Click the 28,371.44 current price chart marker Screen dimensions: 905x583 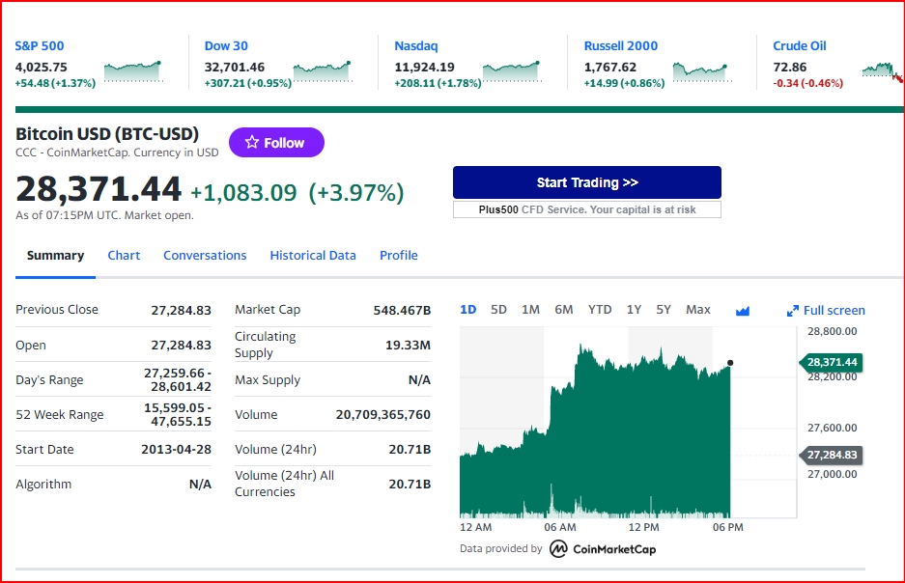tap(831, 362)
